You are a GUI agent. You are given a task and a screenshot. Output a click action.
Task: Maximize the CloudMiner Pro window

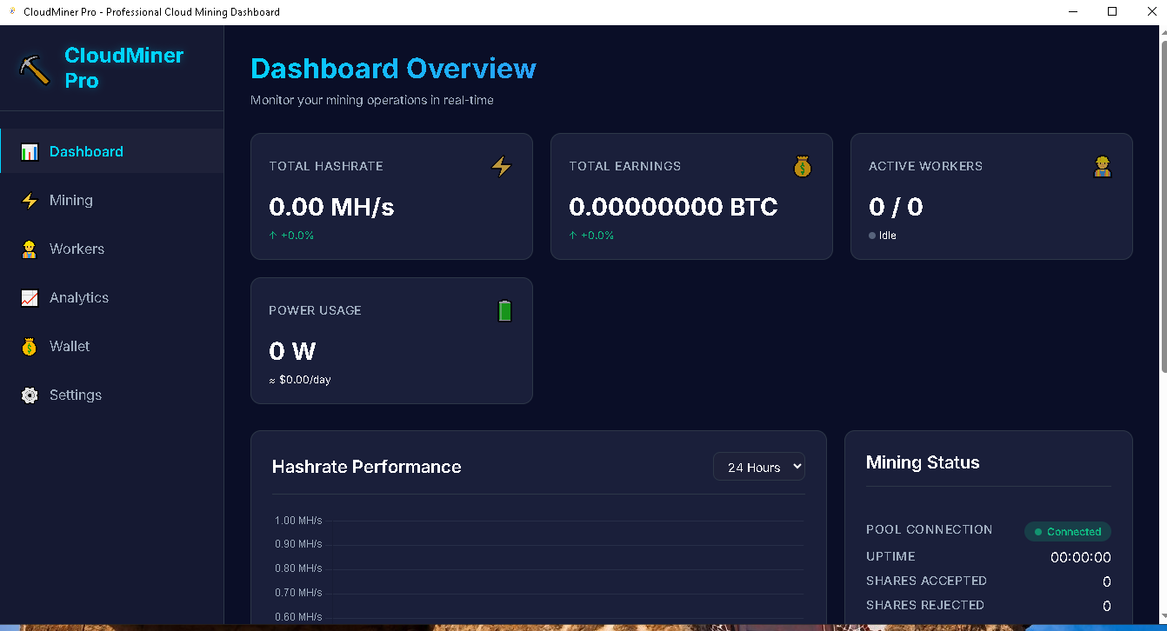pos(1111,12)
